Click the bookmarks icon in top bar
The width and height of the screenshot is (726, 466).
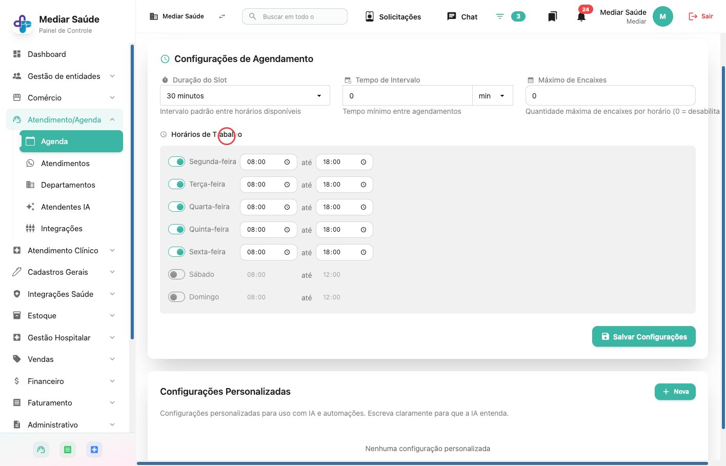[552, 16]
